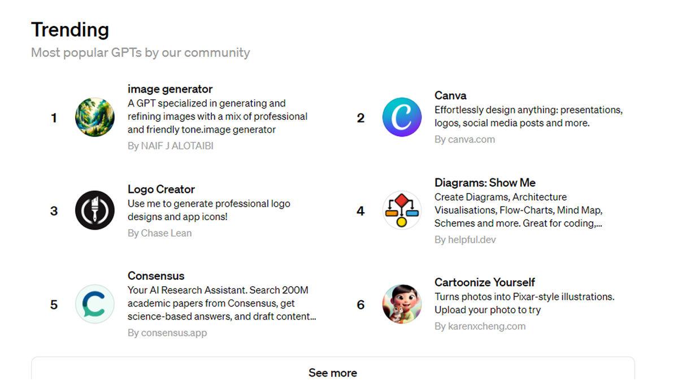Screen dimensions: 678x381
Task: Open the By karenxcheng.com author line
Action: [x=480, y=326]
